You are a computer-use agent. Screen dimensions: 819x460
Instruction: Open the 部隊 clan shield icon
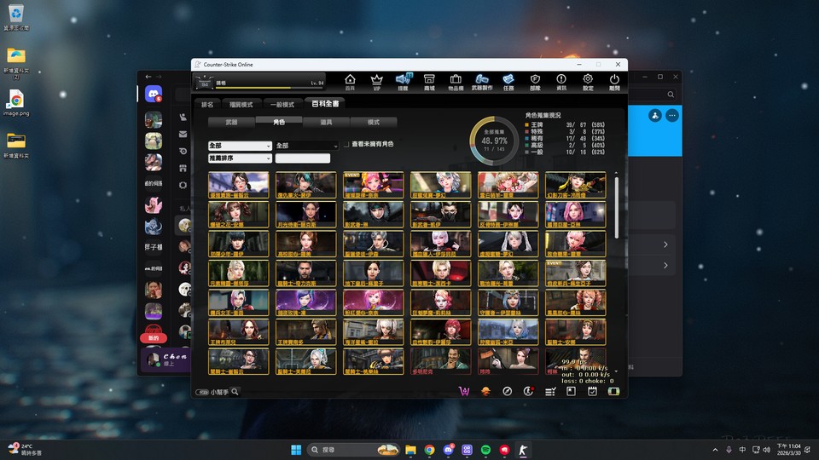coord(535,81)
